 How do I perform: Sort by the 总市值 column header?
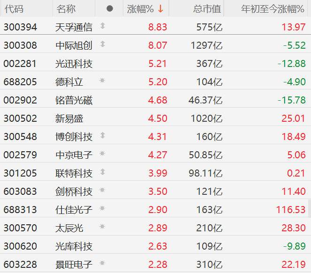[207, 9]
